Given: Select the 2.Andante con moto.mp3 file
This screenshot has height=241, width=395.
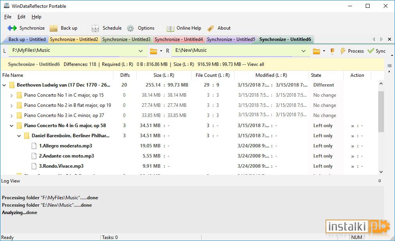Looking at the screenshot, I should click(x=66, y=156).
